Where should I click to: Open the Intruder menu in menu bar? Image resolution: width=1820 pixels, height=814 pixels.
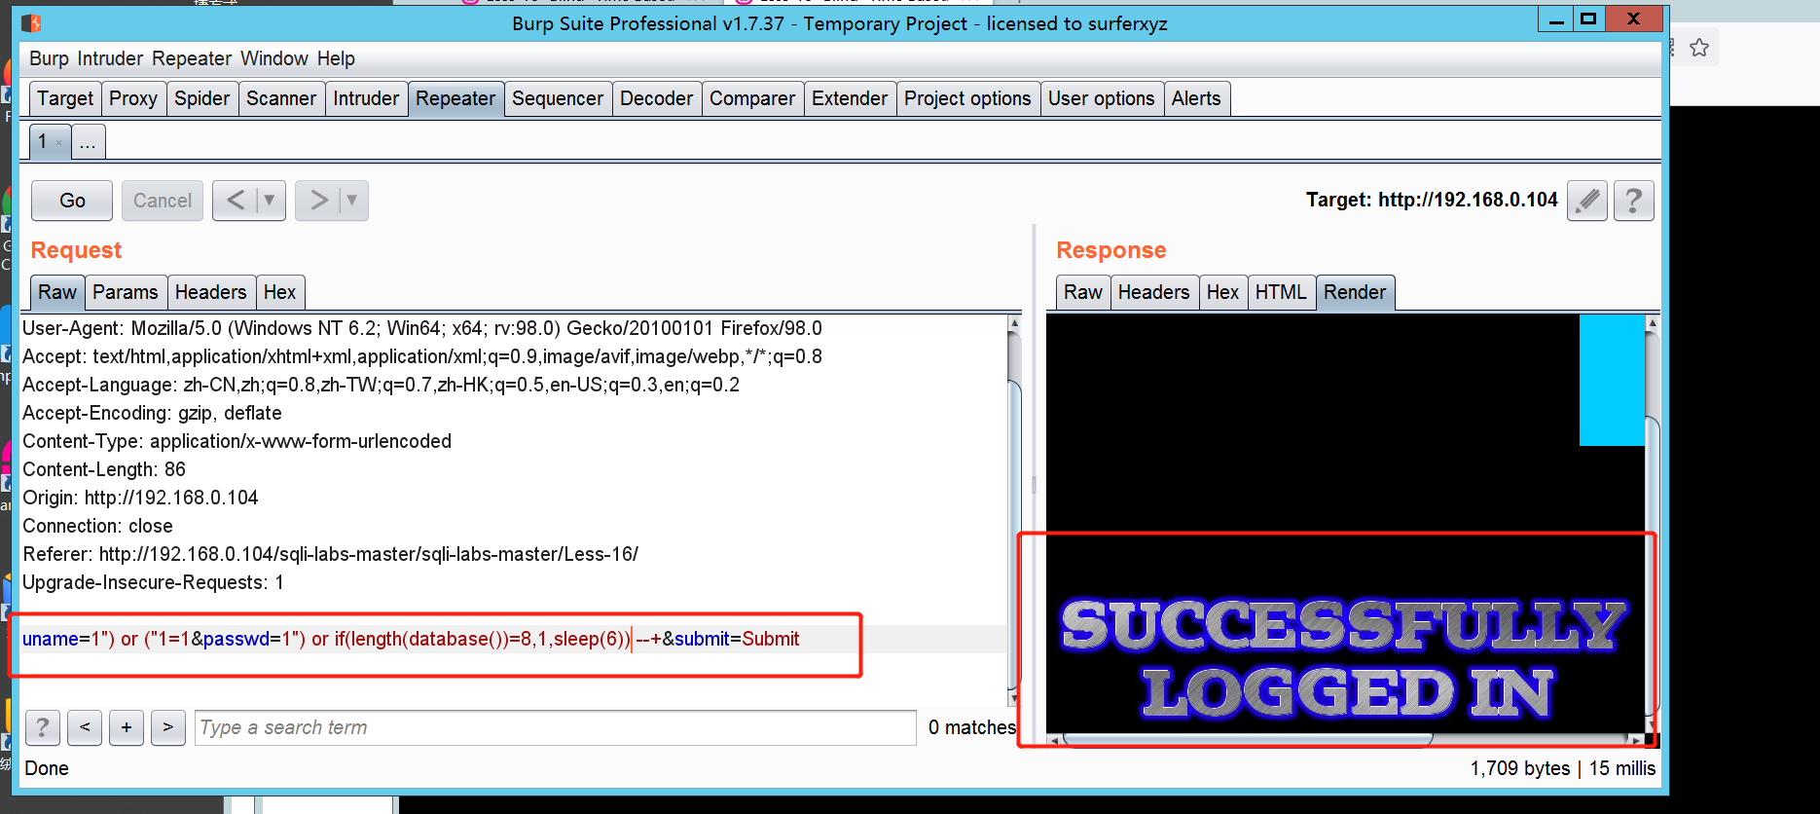(x=110, y=58)
